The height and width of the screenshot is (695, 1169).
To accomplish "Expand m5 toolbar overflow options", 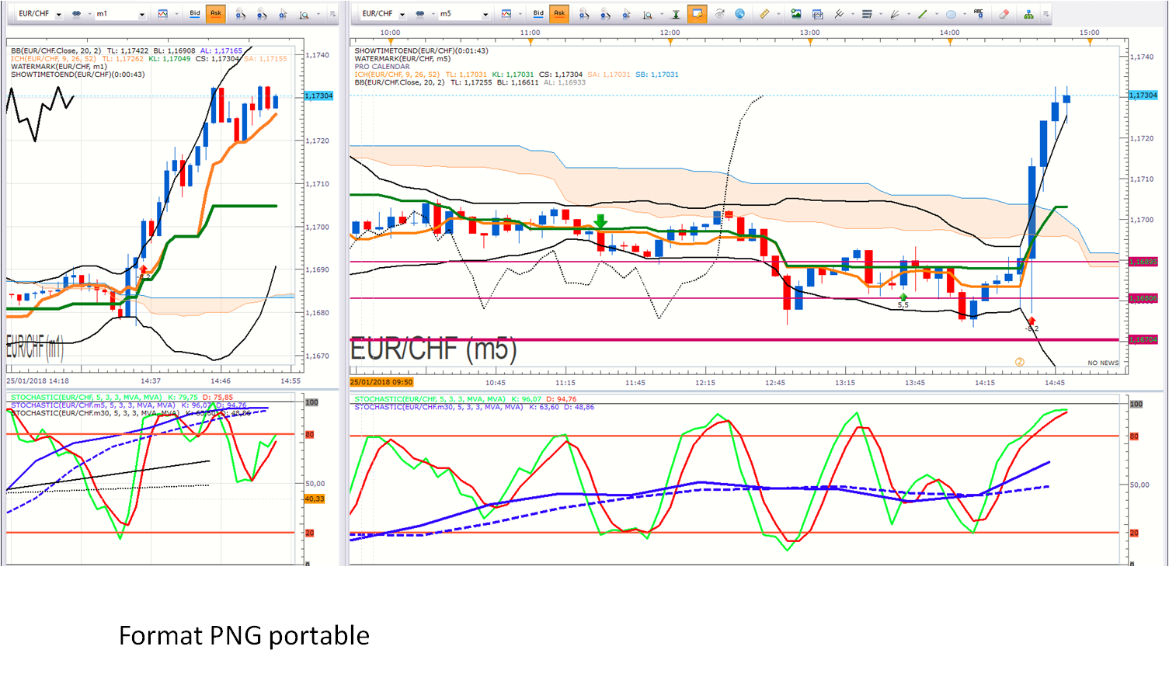I will [x=1045, y=14].
